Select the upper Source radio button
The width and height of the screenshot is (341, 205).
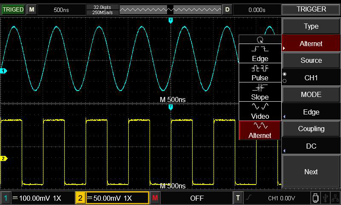tap(285, 74)
